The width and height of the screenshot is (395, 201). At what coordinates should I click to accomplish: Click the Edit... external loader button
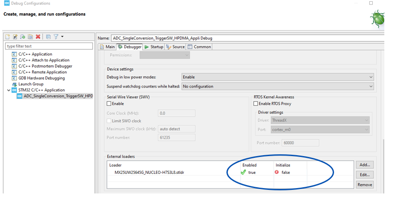point(365,175)
